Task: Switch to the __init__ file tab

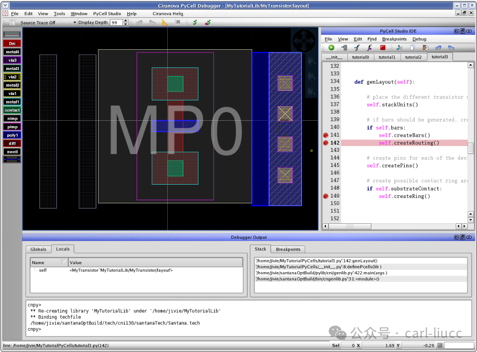Action: click(334, 57)
